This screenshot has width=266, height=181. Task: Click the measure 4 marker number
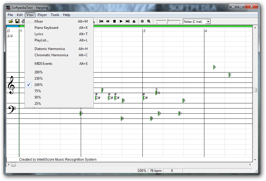206,31
